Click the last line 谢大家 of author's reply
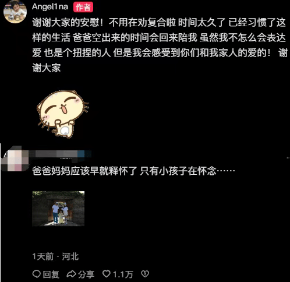 tap(47, 68)
